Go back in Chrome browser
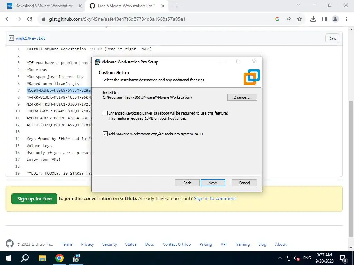The height and width of the screenshot is (265, 354). point(8,19)
